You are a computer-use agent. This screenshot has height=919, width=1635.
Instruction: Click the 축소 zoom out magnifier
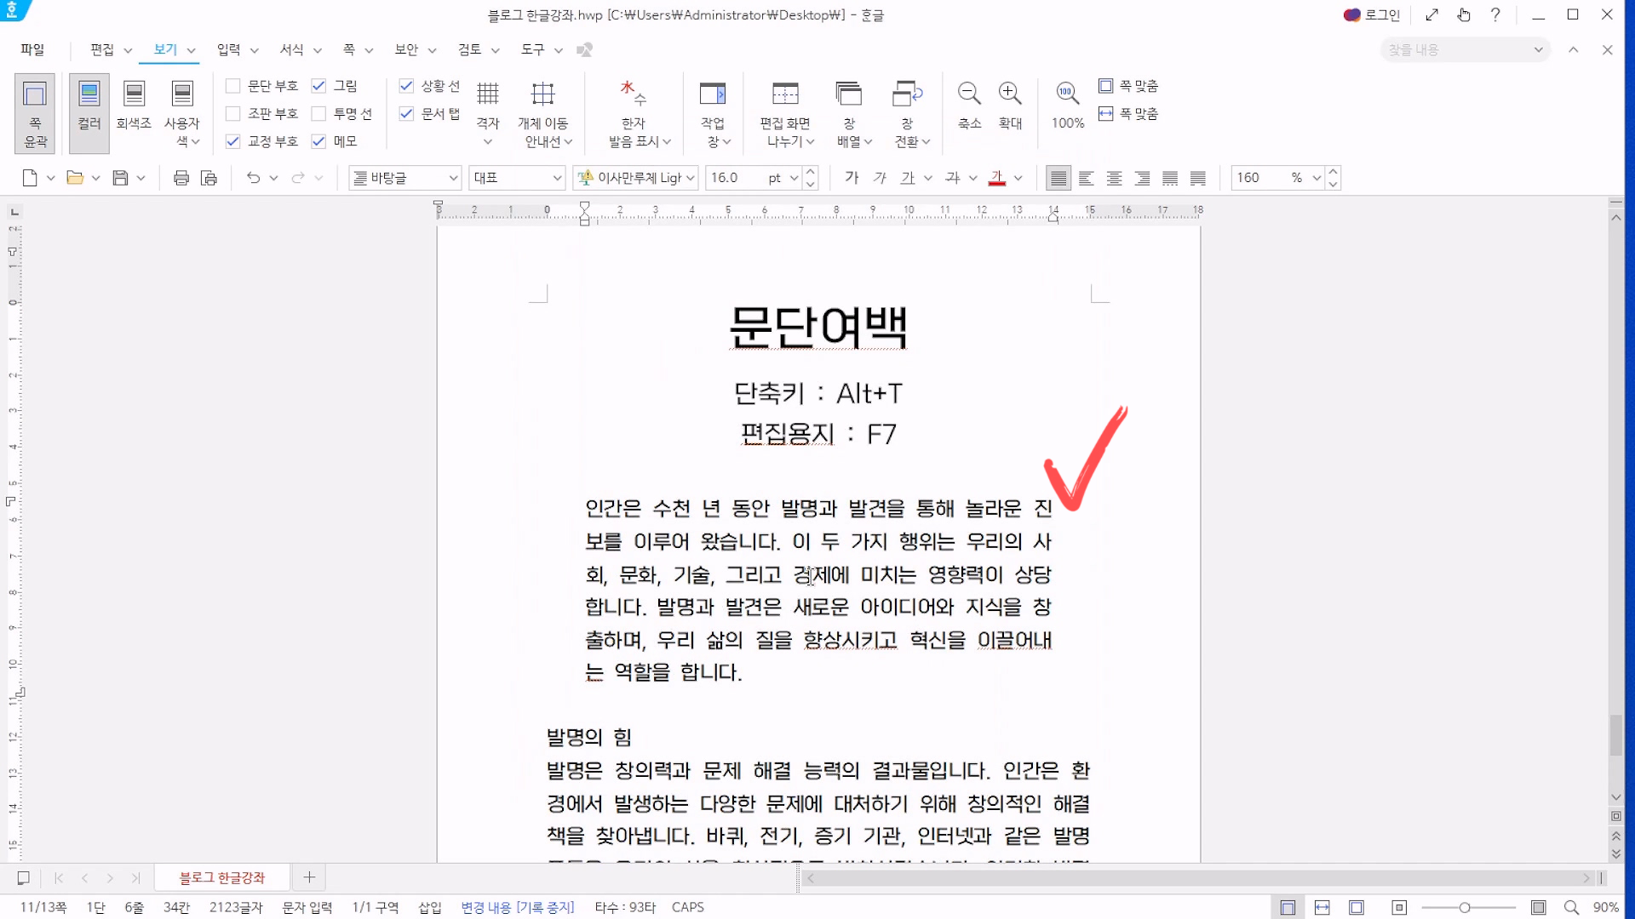969,94
